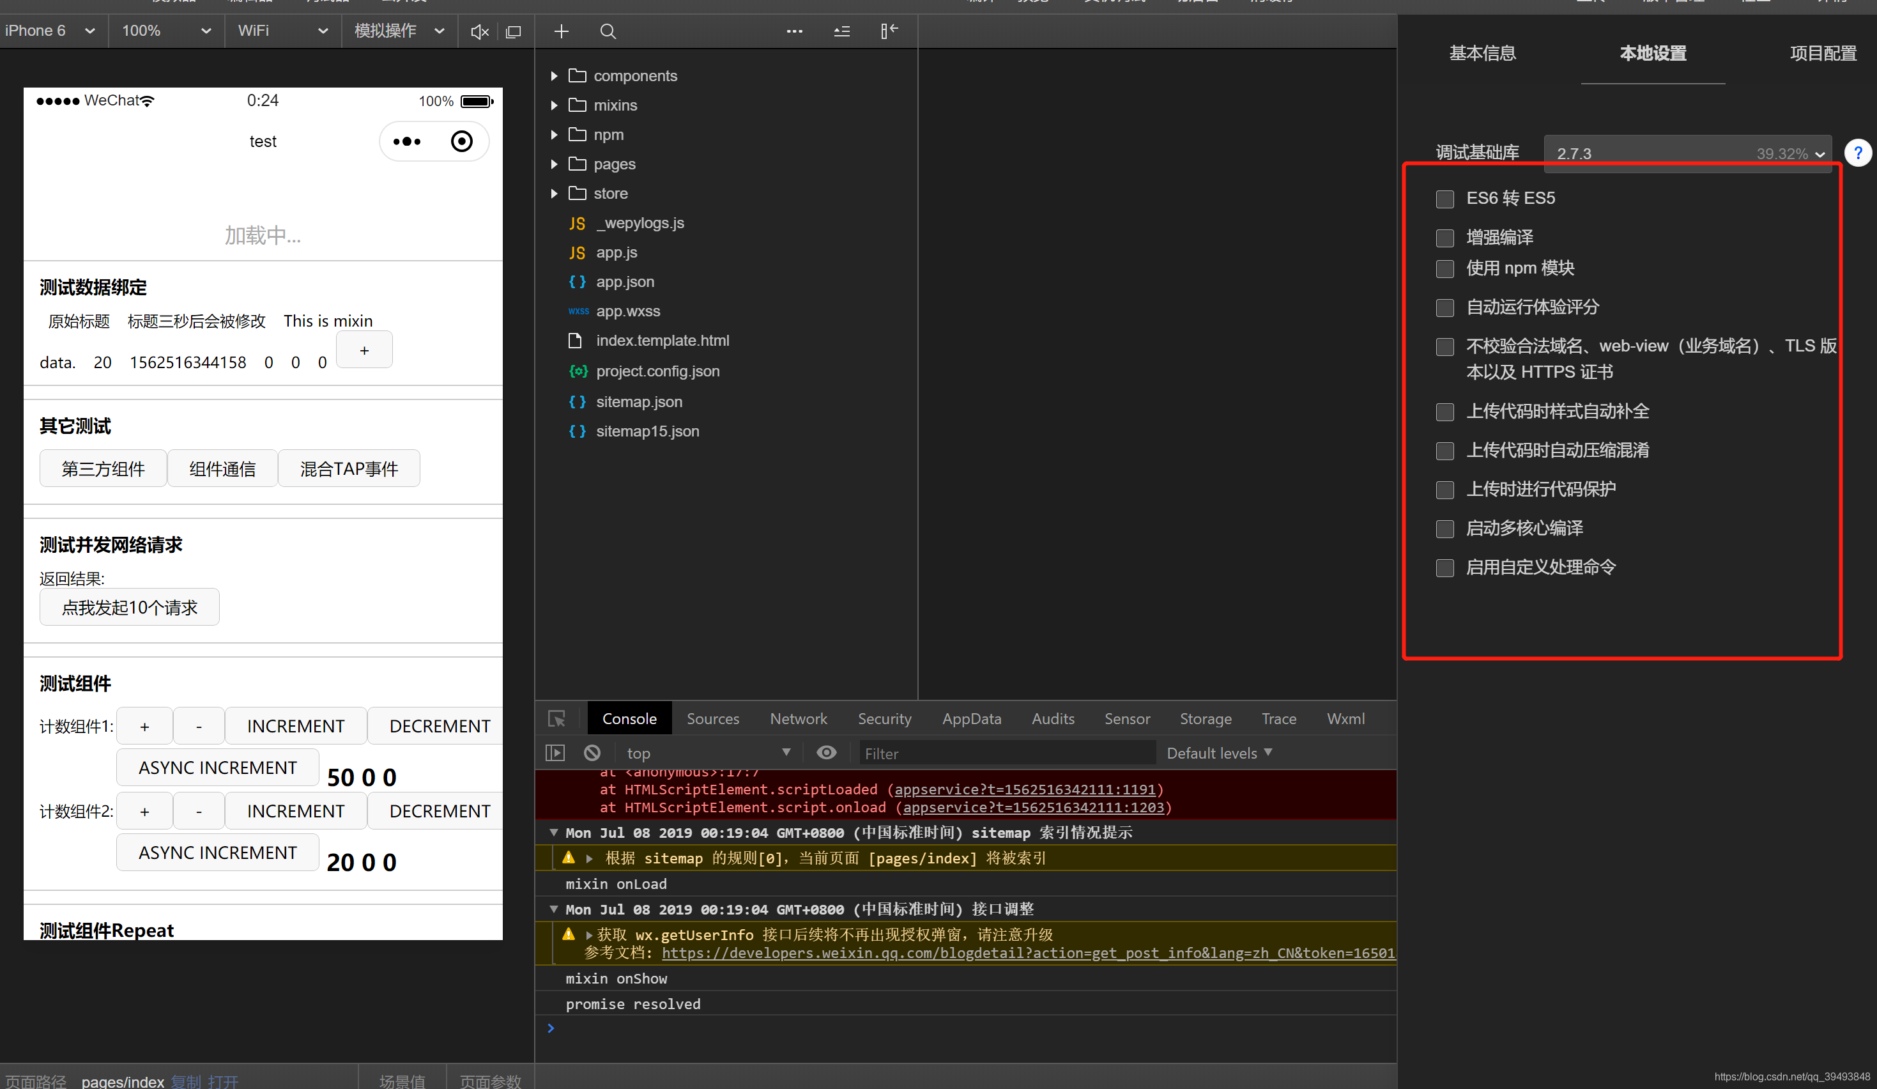Tap the 组件通信 button
The height and width of the screenshot is (1089, 1877).
coord(222,468)
